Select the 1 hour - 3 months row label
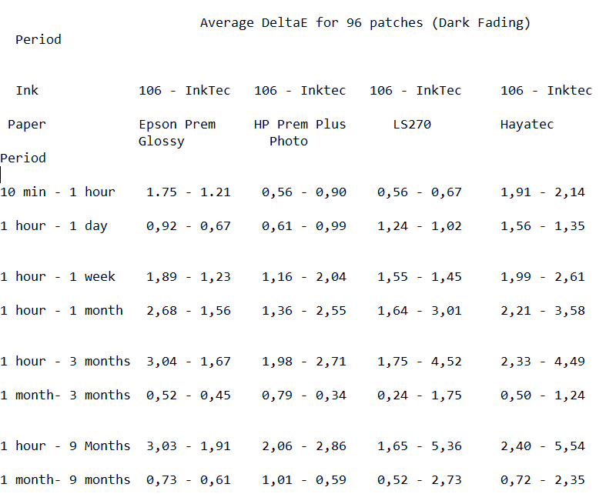This screenshot has width=606, height=494. [65, 361]
